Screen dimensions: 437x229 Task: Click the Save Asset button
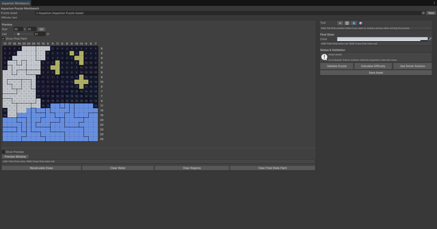coord(376,73)
